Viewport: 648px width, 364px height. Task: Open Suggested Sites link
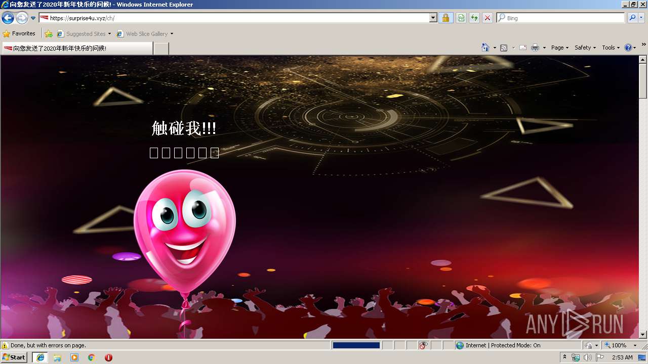click(84, 34)
